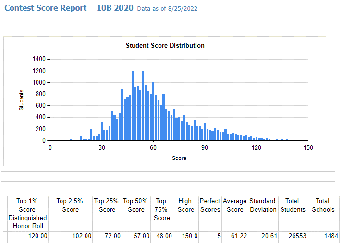This screenshot has height=245, width=355.
Task: Click the Top 2.5% Score column header
Action: (70, 205)
